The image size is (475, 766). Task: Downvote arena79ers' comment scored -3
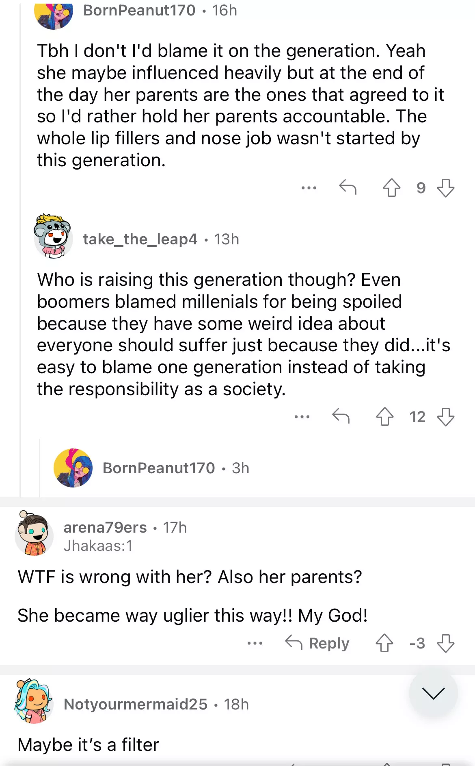pos(445,643)
